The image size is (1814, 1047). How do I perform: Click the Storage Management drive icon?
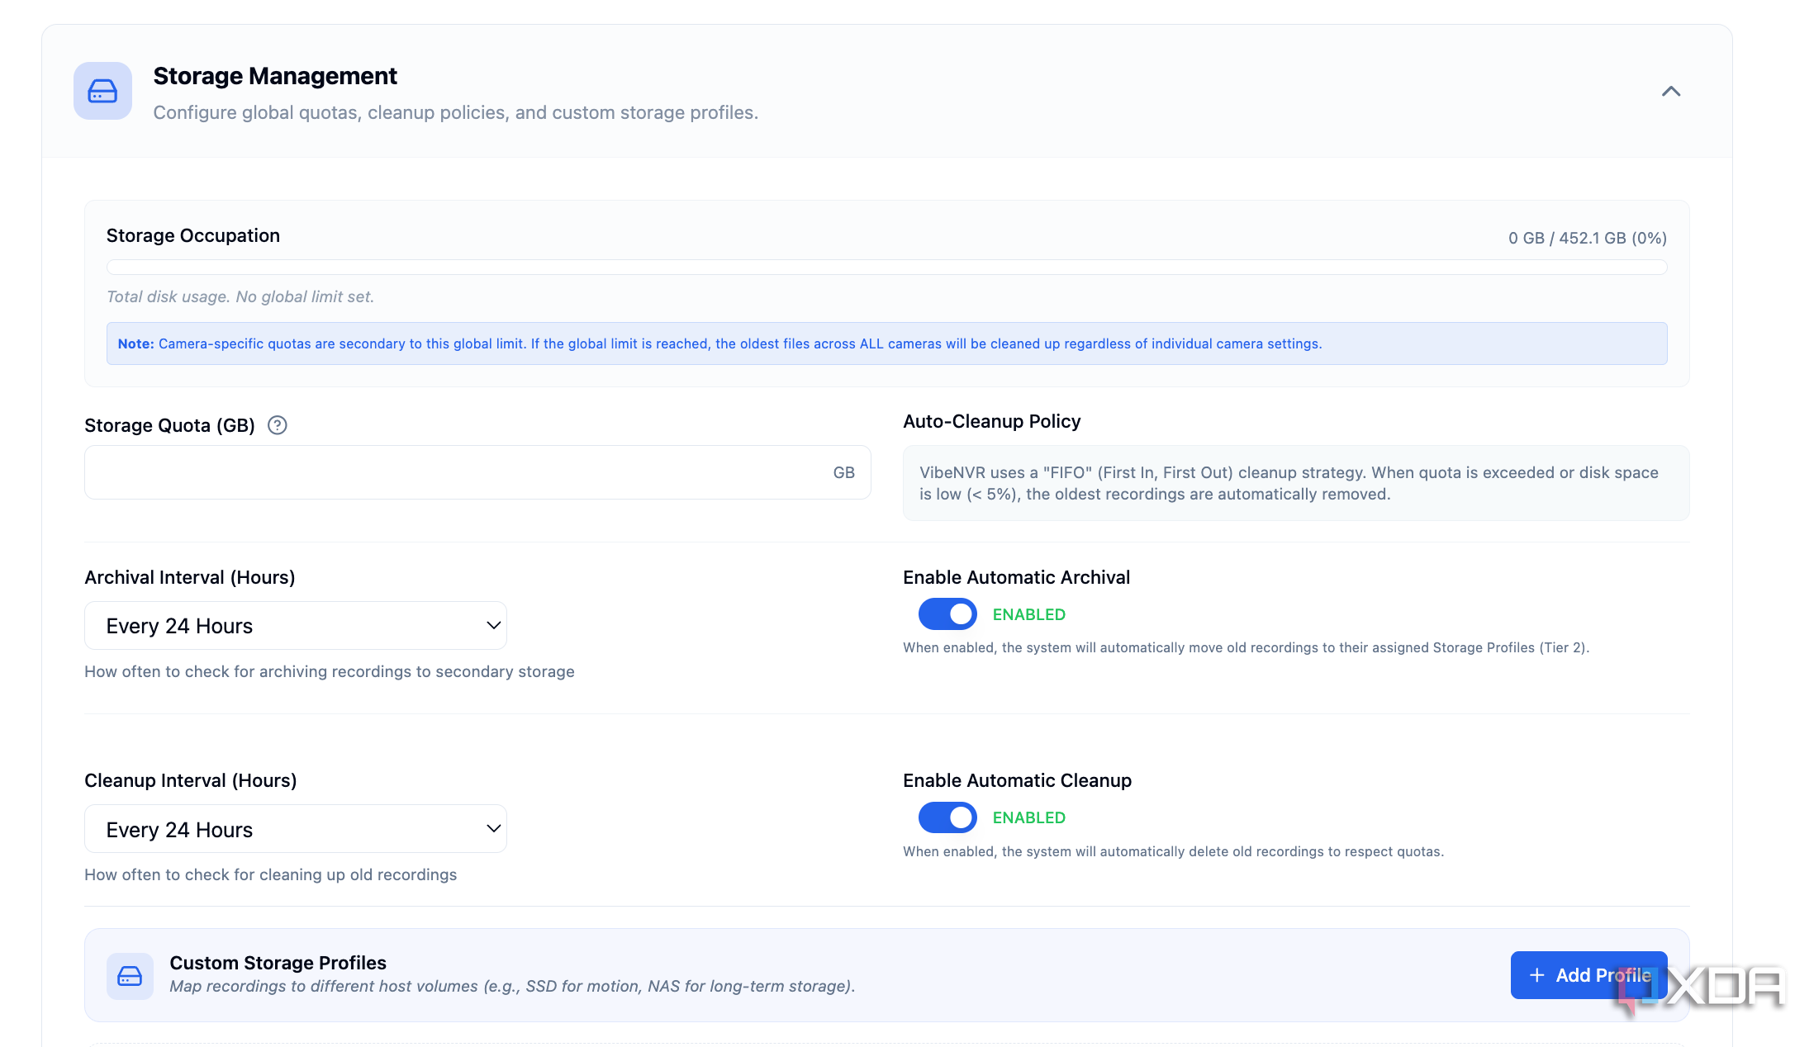[102, 91]
